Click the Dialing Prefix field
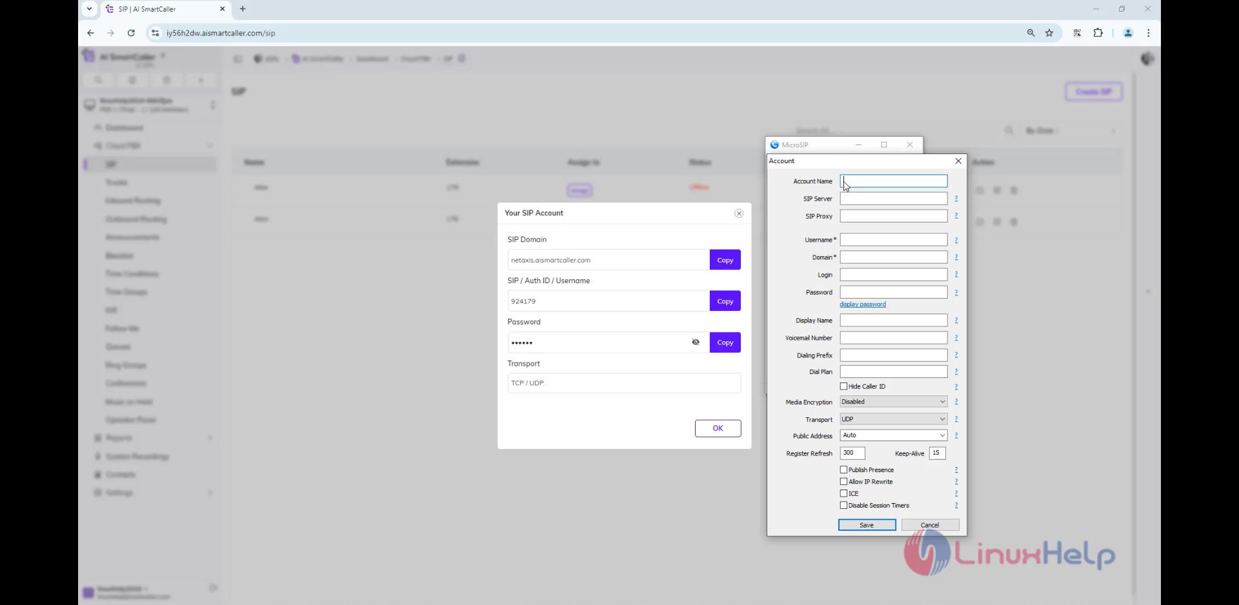Viewport: 1239px width, 605px height. (893, 355)
